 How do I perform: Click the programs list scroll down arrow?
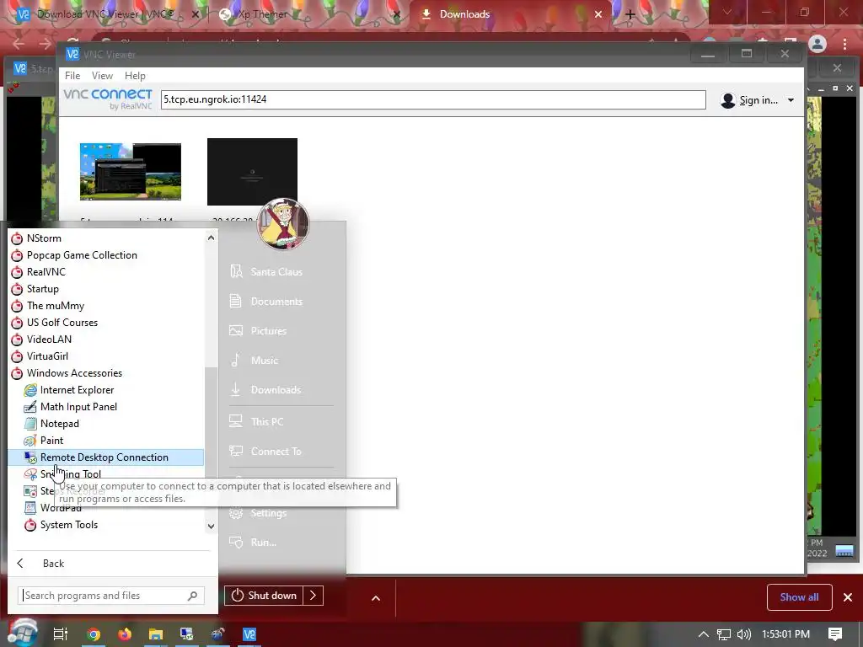[211, 527]
